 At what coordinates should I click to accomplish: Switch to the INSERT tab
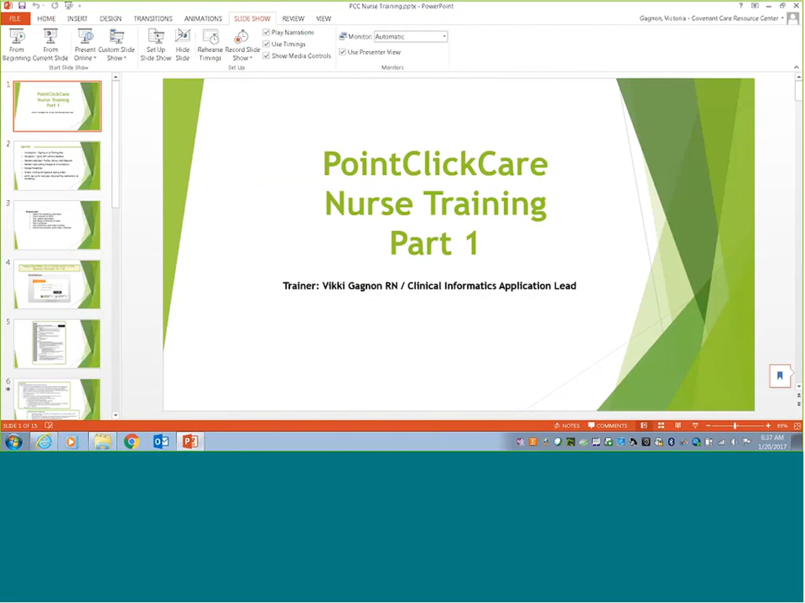[x=77, y=18]
